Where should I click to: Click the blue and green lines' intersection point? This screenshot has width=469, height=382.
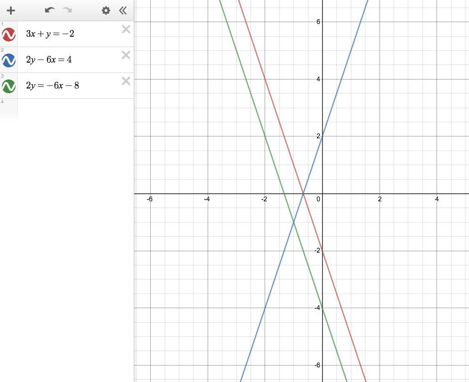(x=294, y=222)
